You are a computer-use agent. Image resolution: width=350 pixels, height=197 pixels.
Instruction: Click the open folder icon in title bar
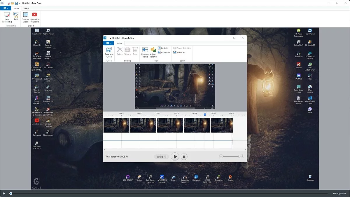(13, 3)
